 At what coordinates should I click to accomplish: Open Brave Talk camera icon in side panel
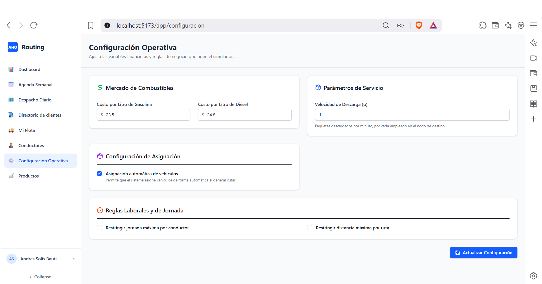tap(534, 58)
